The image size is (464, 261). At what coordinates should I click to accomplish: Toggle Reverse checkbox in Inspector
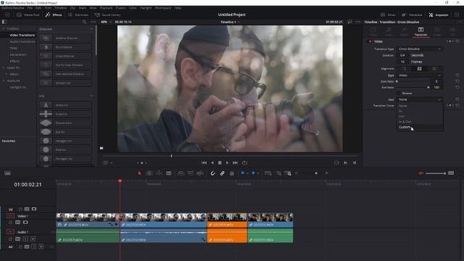tap(398, 94)
